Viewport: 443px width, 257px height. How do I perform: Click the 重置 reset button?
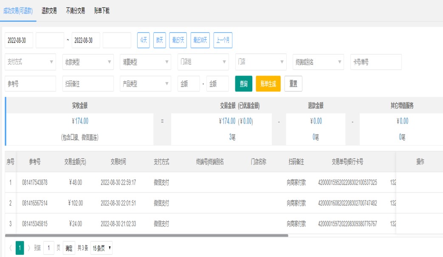click(293, 84)
